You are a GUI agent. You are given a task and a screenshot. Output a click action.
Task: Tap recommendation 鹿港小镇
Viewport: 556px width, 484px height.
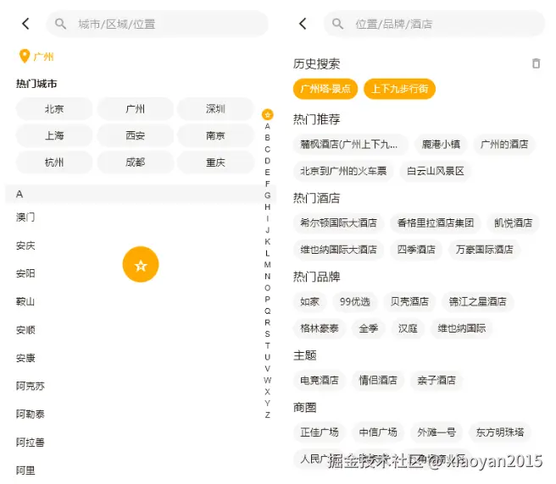[441, 144]
